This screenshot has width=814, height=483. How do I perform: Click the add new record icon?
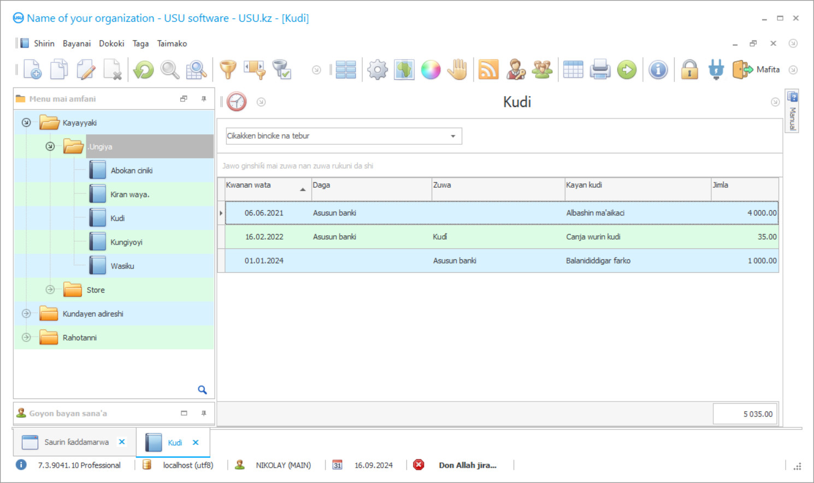tap(32, 70)
